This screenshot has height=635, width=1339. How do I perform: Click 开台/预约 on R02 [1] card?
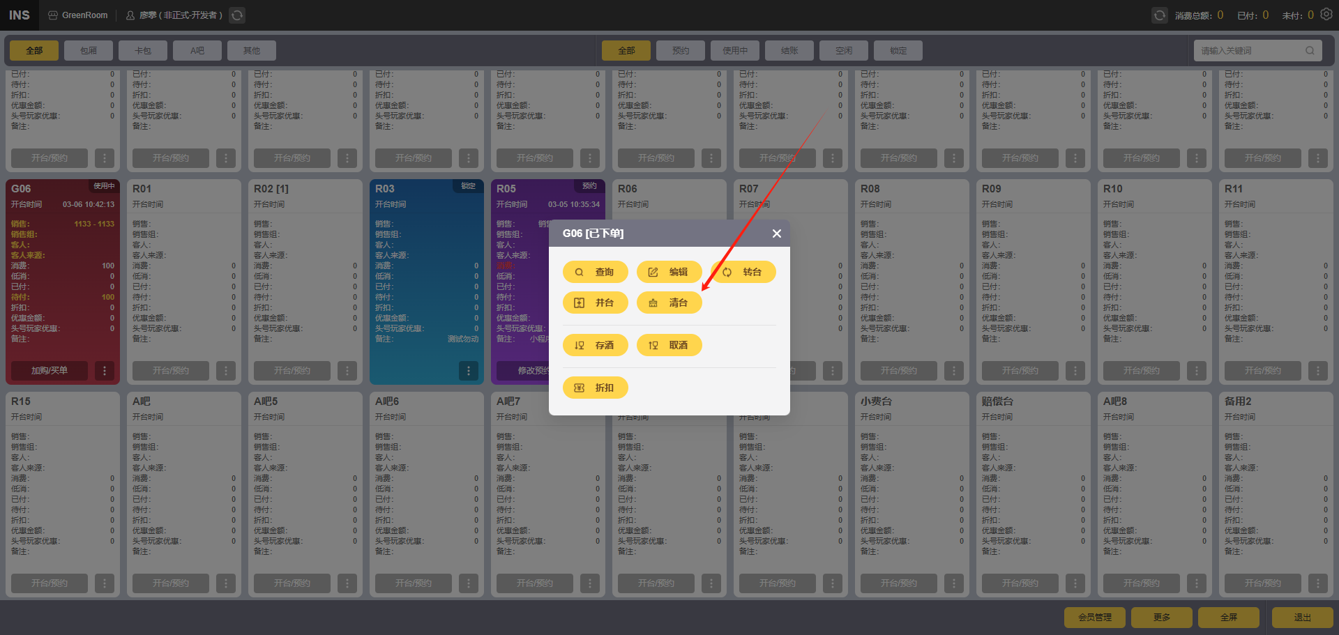[292, 371]
